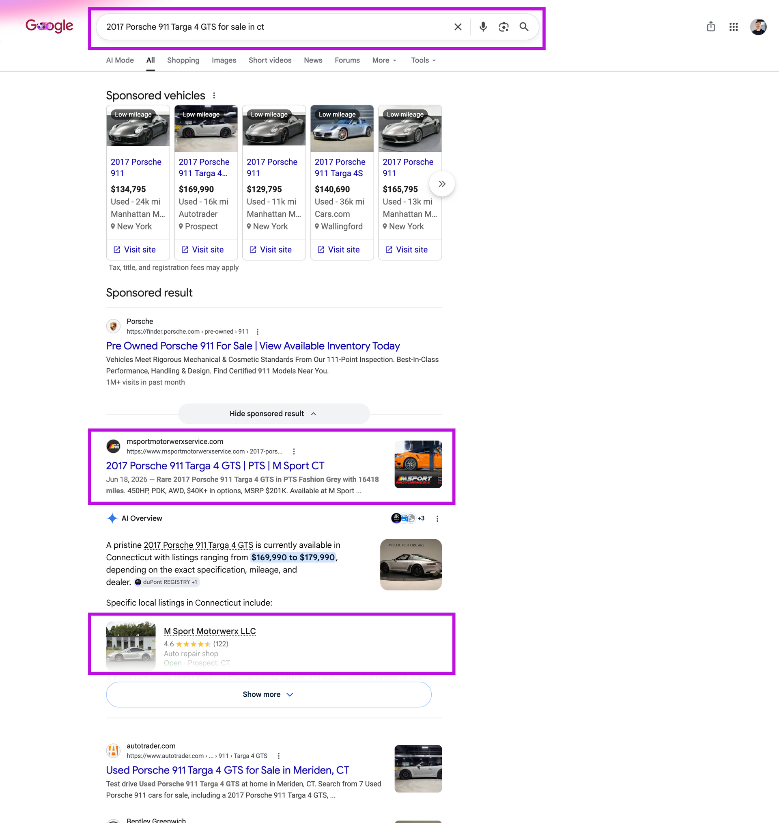
Task: Open the Forums tab
Action: 347,60
